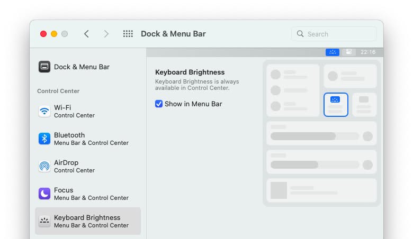The width and height of the screenshot is (413, 239).
Task: Select the Dock & Menu Bar sidebar row
Action: pyautogui.click(x=88, y=67)
